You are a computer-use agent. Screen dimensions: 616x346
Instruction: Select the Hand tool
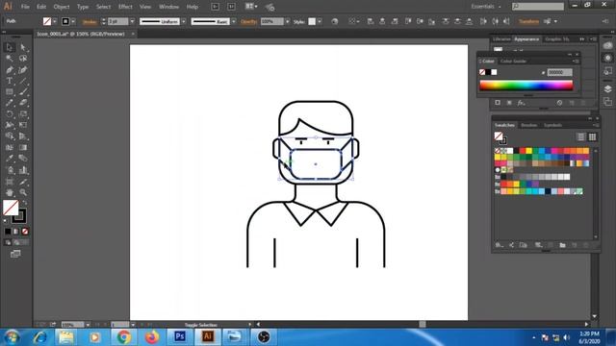[x=10, y=192]
